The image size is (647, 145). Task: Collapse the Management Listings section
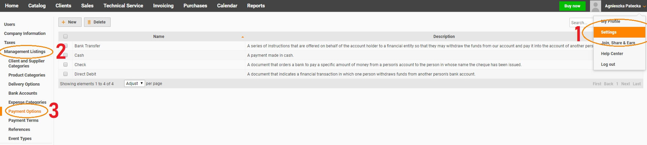coord(25,52)
